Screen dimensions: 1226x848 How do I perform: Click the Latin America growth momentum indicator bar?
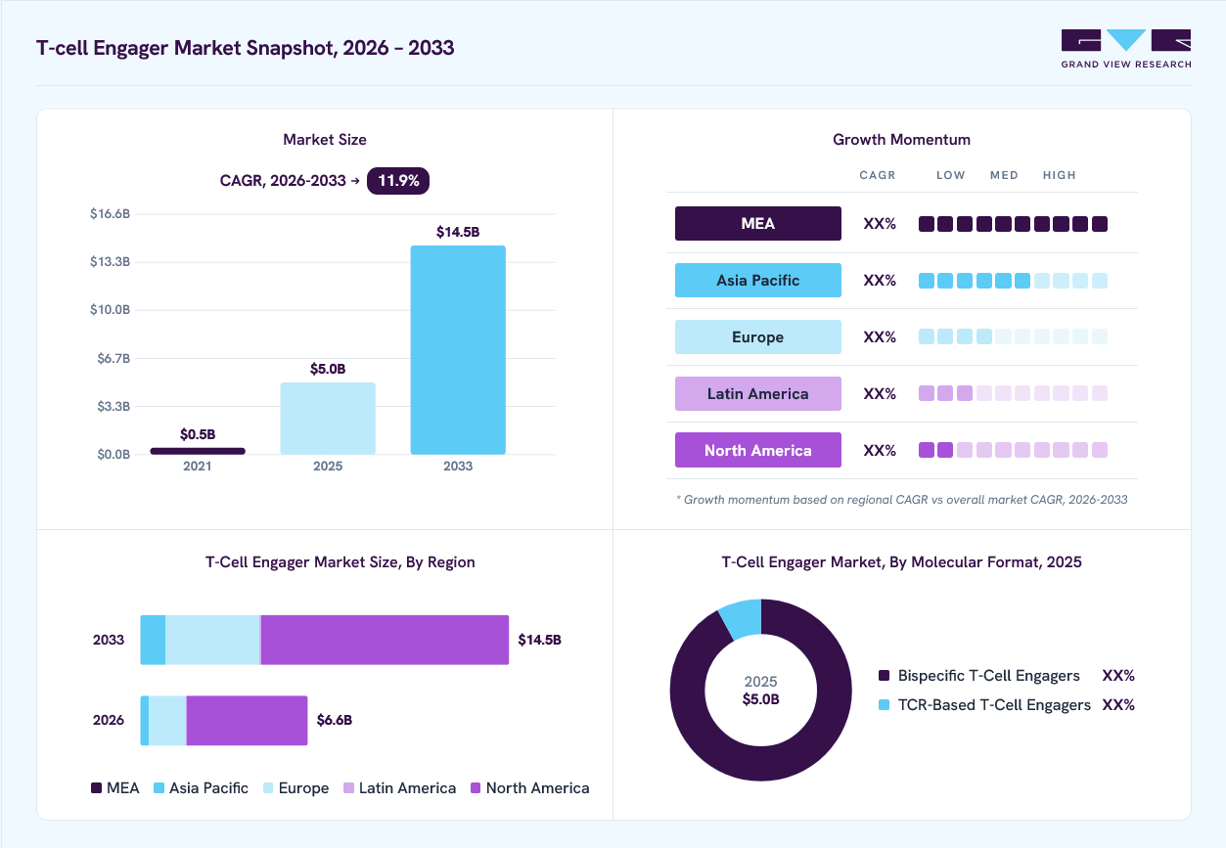[x=1013, y=394]
